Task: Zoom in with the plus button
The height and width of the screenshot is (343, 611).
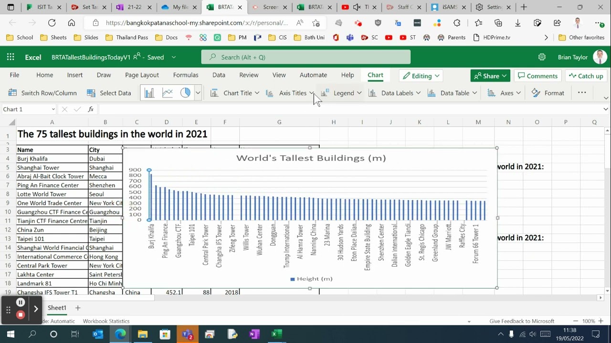Action: 601,321
